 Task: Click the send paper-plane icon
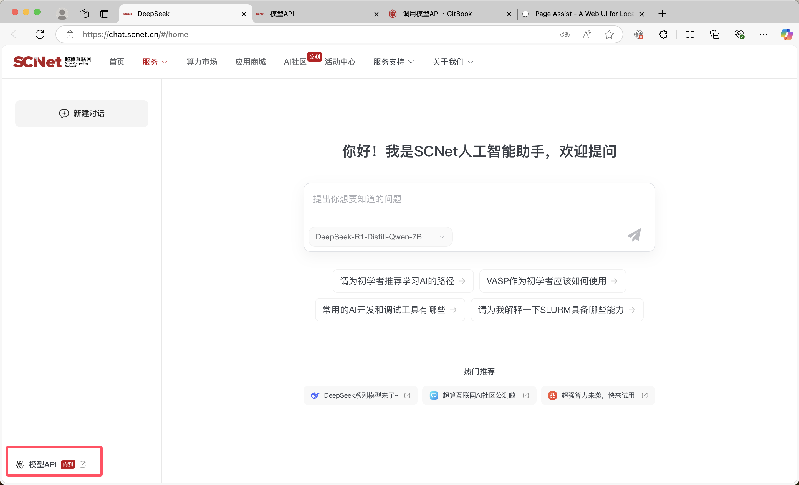pyautogui.click(x=634, y=235)
